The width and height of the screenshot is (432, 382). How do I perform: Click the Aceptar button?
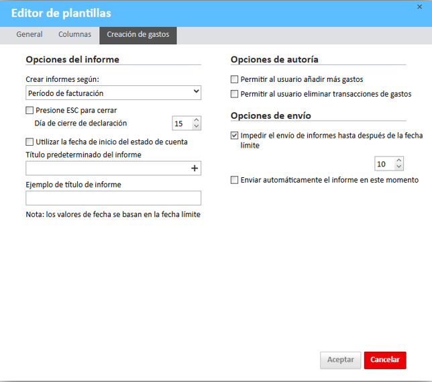pyautogui.click(x=340, y=360)
